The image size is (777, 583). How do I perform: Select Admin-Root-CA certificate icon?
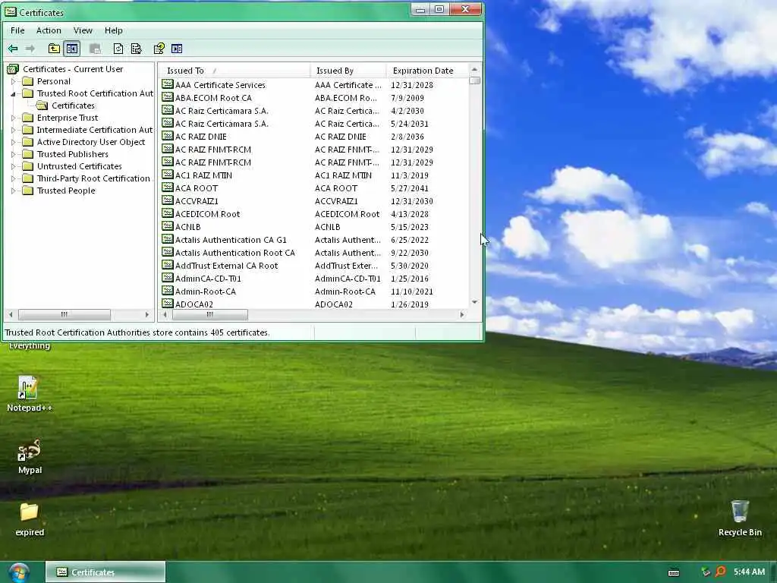(x=168, y=291)
